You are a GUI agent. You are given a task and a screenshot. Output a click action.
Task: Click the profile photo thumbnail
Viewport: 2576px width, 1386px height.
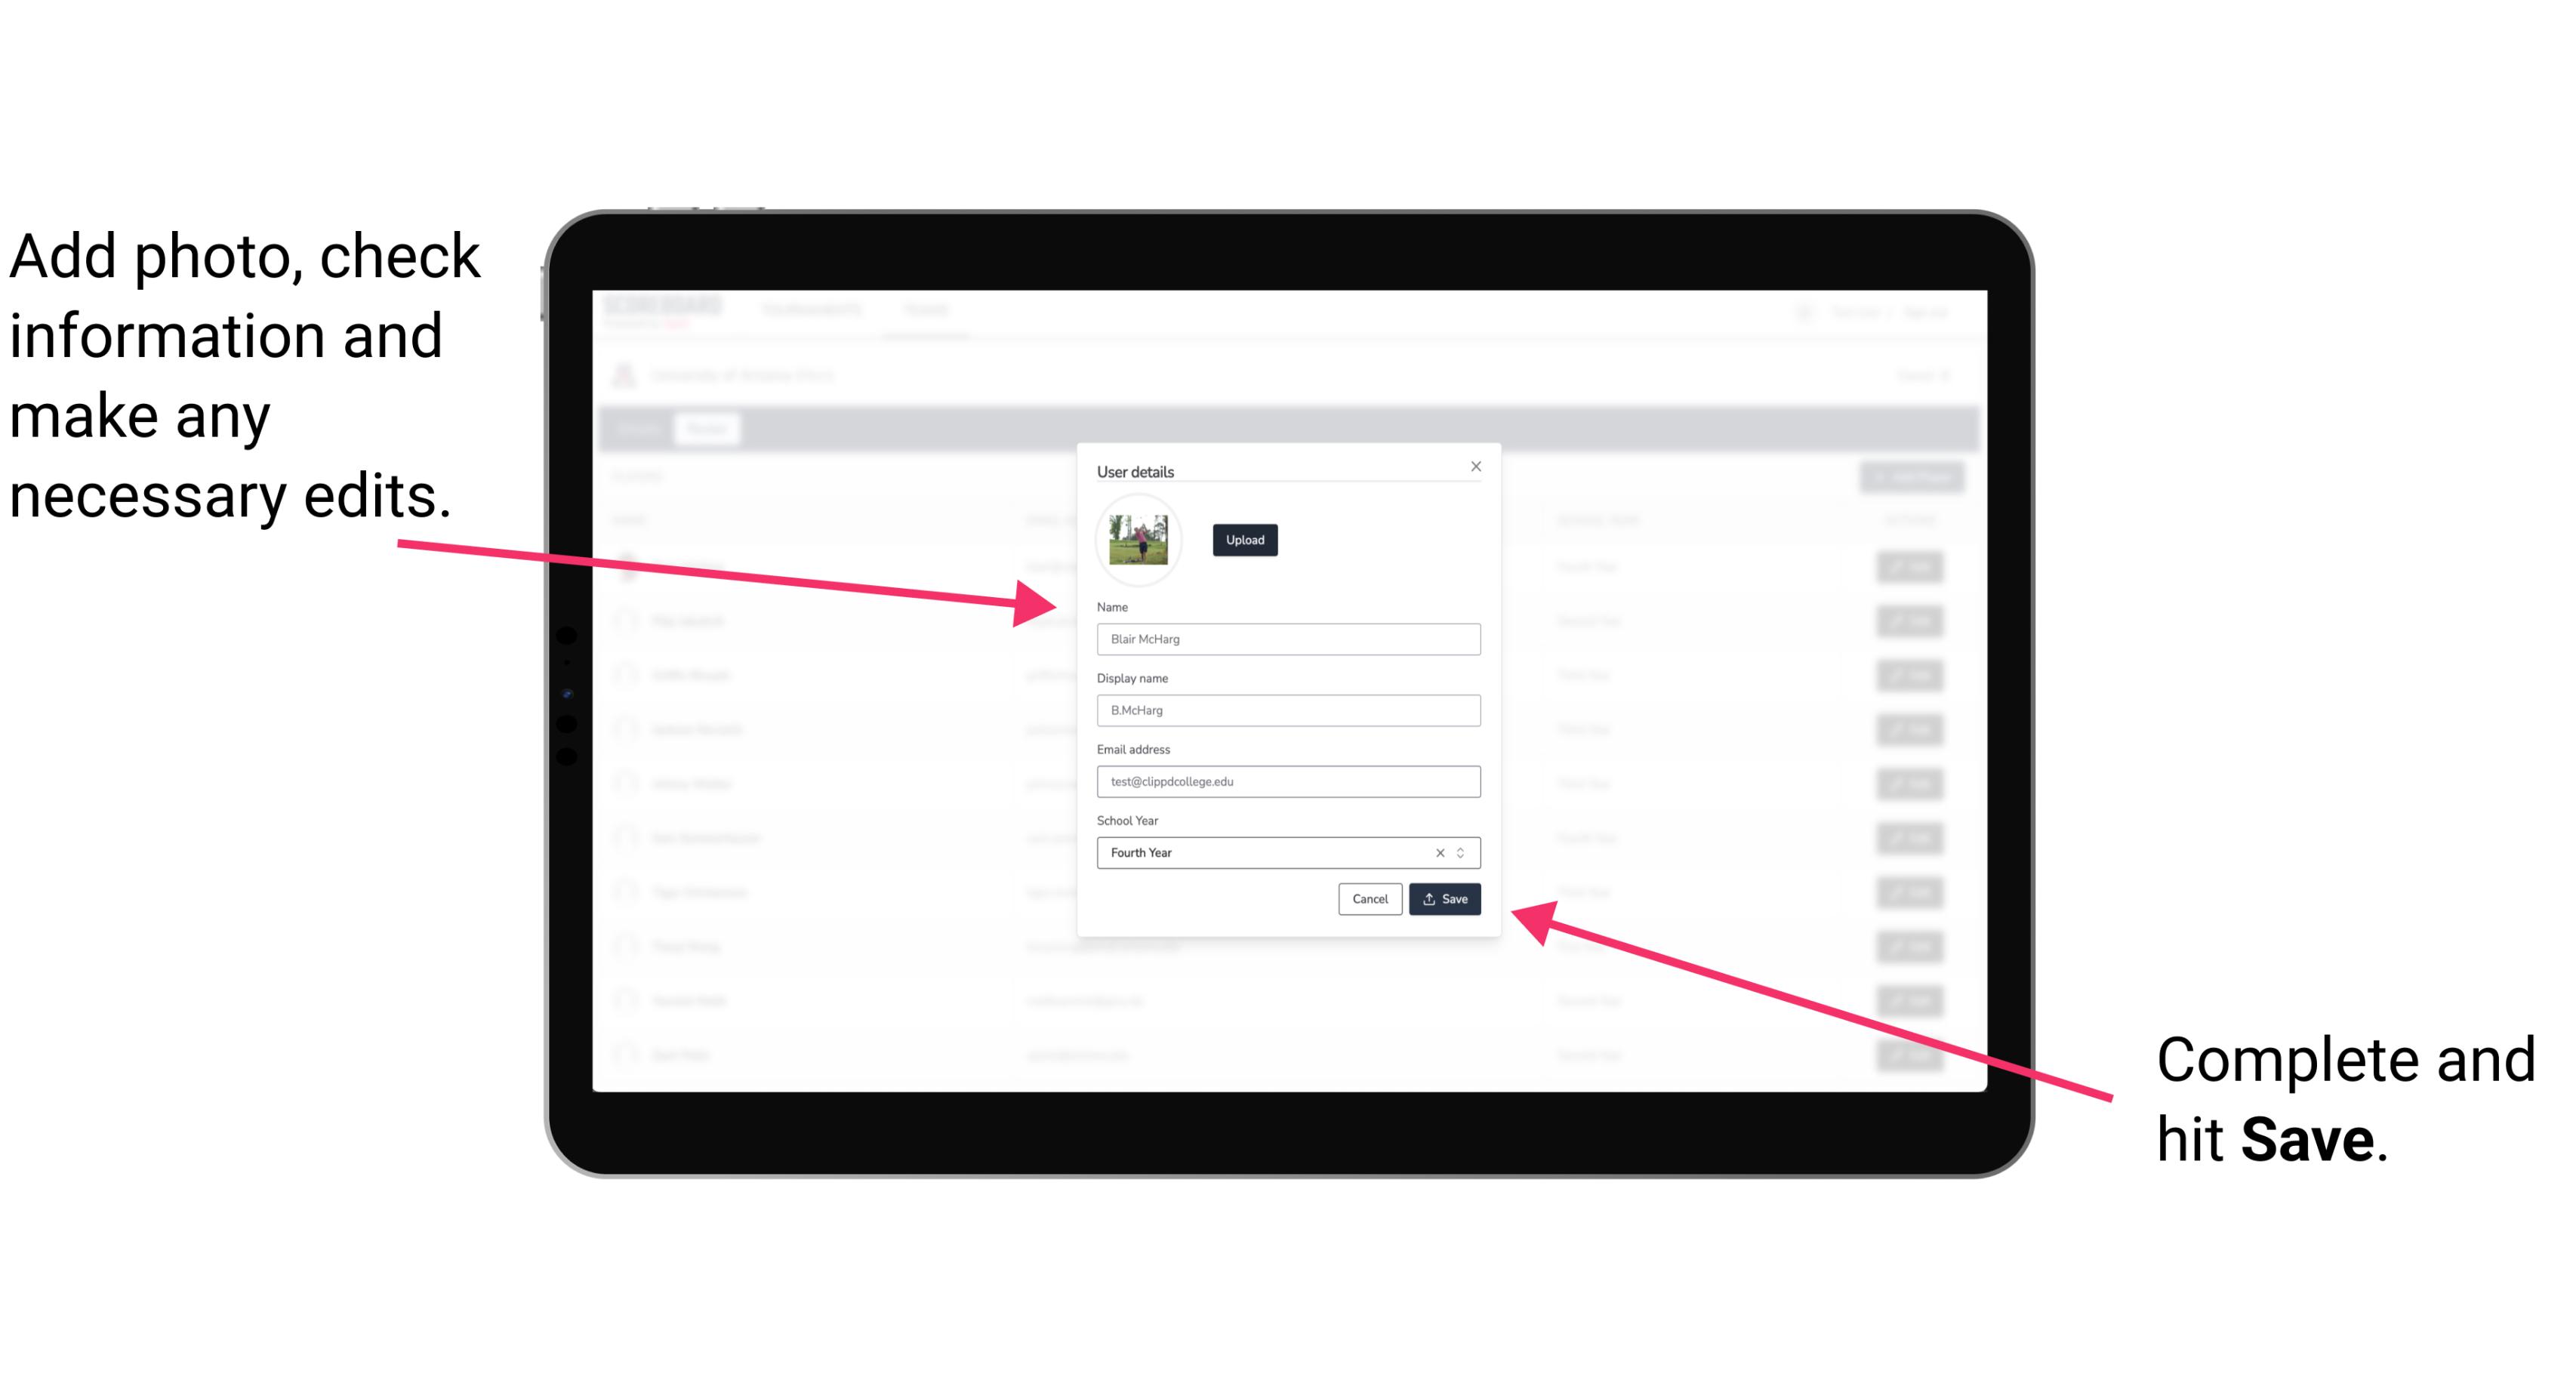[x=1137, y=541]
